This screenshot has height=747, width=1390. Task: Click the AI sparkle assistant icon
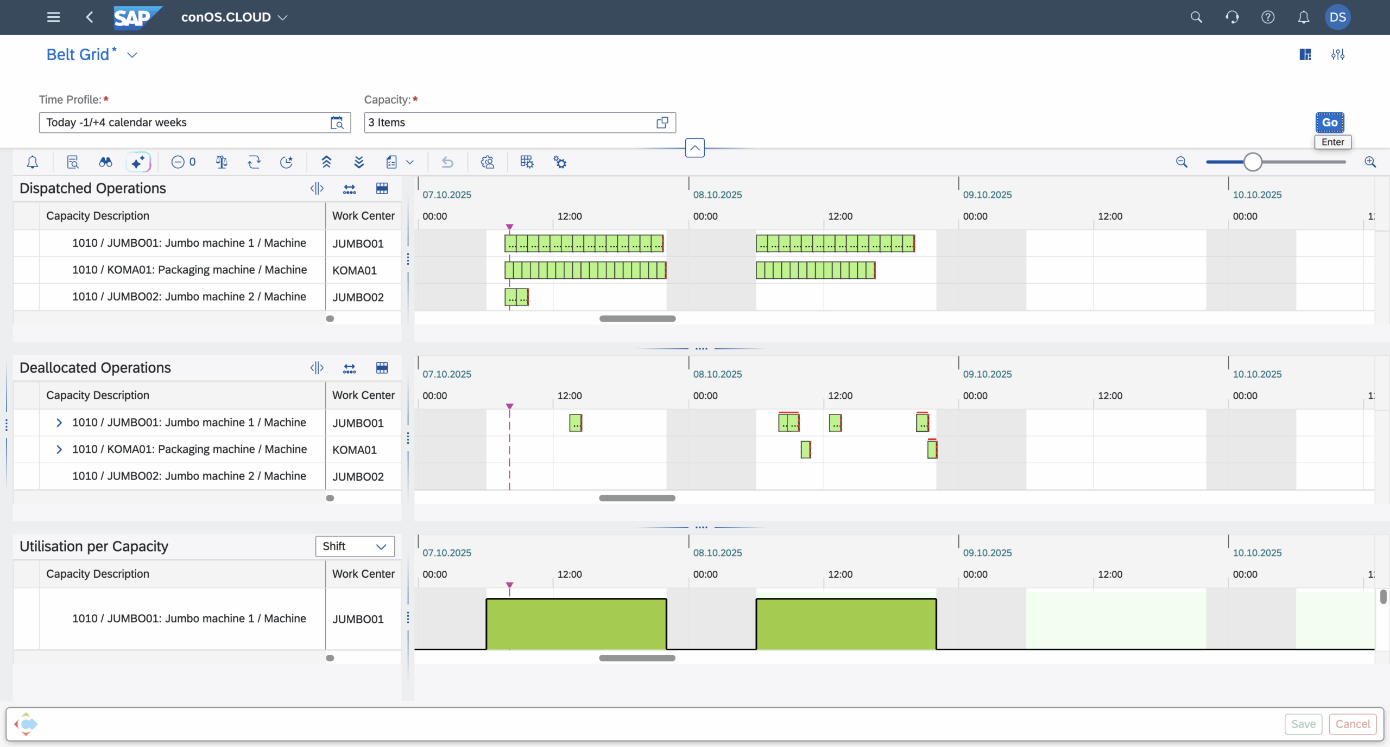pos(138,162)
